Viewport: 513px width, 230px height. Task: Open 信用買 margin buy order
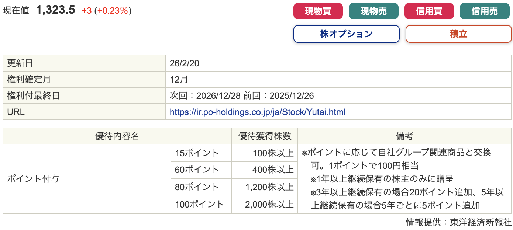pyautogui.click(x=429, y=11)
